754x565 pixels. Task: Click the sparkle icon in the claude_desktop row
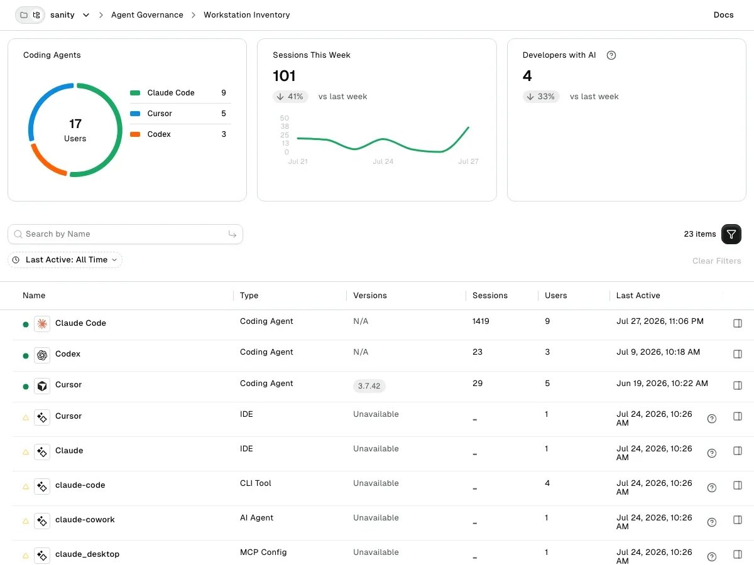pyautogui.click(x=42, y=555)
